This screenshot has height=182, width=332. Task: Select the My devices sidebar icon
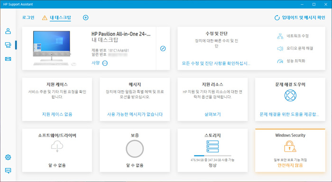[x=8, y=45]
